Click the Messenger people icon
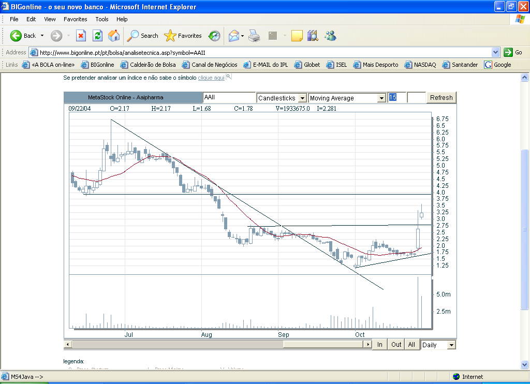530x384 pixels. pos(330,36)
